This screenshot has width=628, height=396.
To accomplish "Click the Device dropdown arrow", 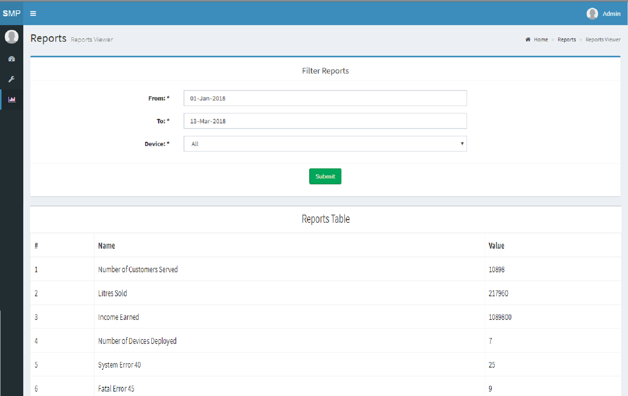I will click(462, 144).
